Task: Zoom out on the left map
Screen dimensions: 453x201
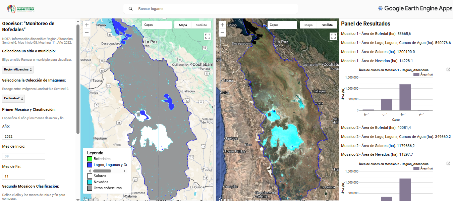Action: click(x=87, y=33)
